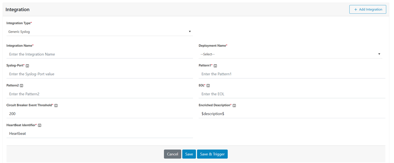Click HeartBeat Identifier info icon

tap(40, 125)
